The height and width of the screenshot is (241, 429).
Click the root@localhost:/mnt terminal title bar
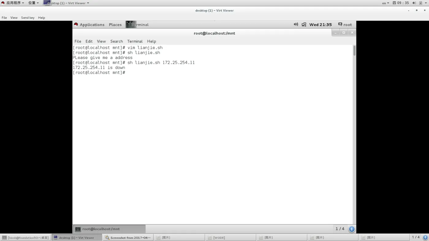(214, 33)
